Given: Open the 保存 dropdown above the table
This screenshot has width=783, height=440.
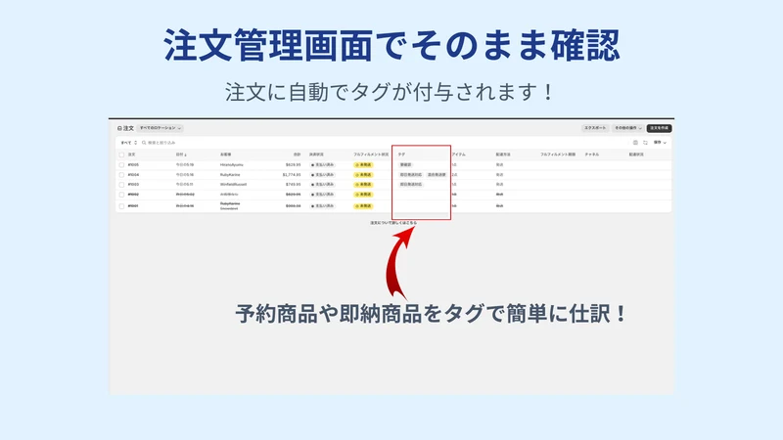Looking at the screenshot, I should [660, 143].
